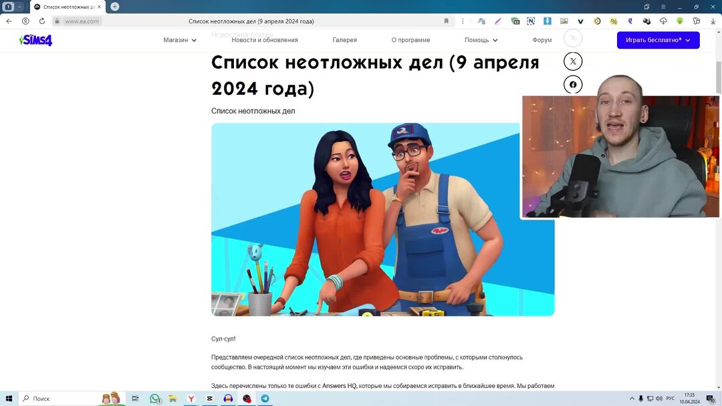Viewport: 722px width, 406px height.
Task: Open CapCut from the taskbar
Action: click(209, 398)
